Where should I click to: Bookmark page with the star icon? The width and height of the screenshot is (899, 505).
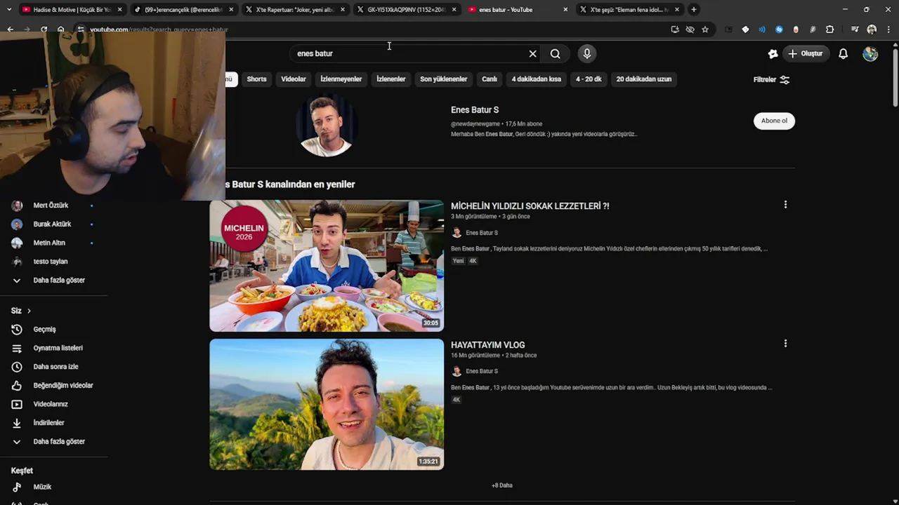705,29
